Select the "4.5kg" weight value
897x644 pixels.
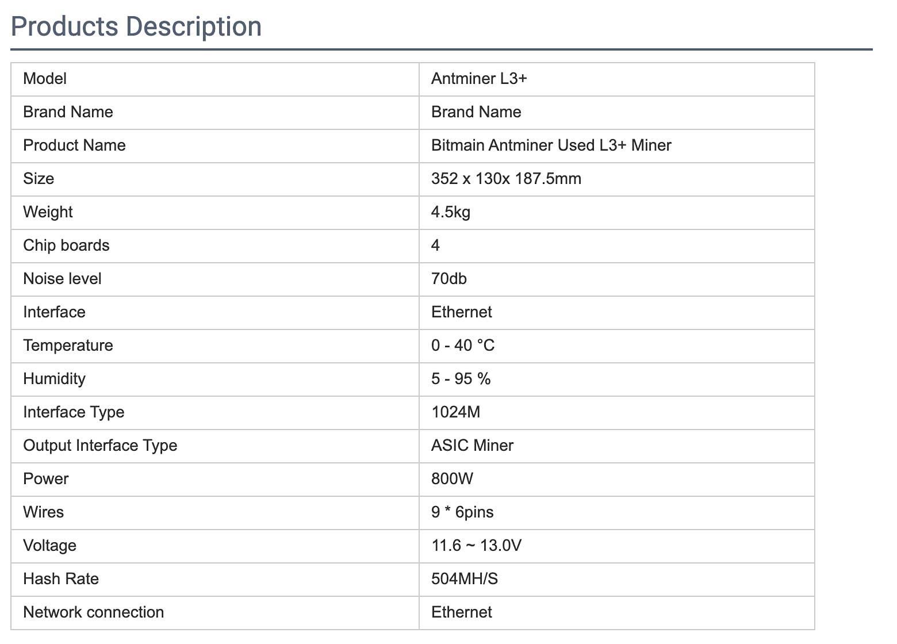pyautogui.click(x=450, y=212)
